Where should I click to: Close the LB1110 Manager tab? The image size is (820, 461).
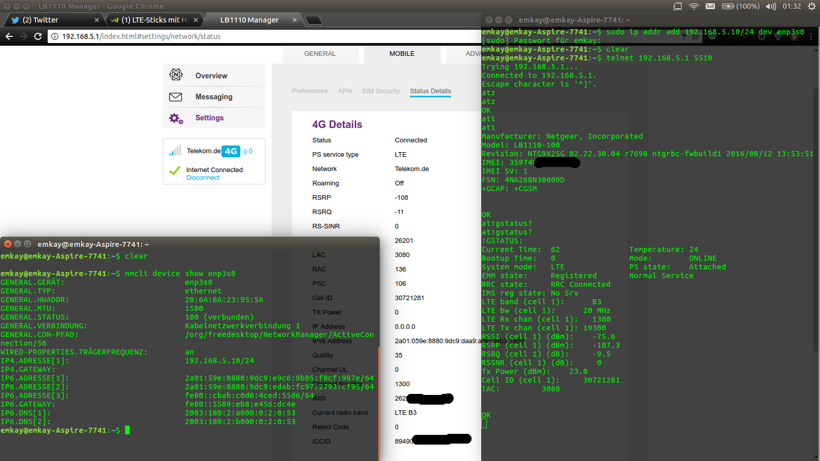295,20
